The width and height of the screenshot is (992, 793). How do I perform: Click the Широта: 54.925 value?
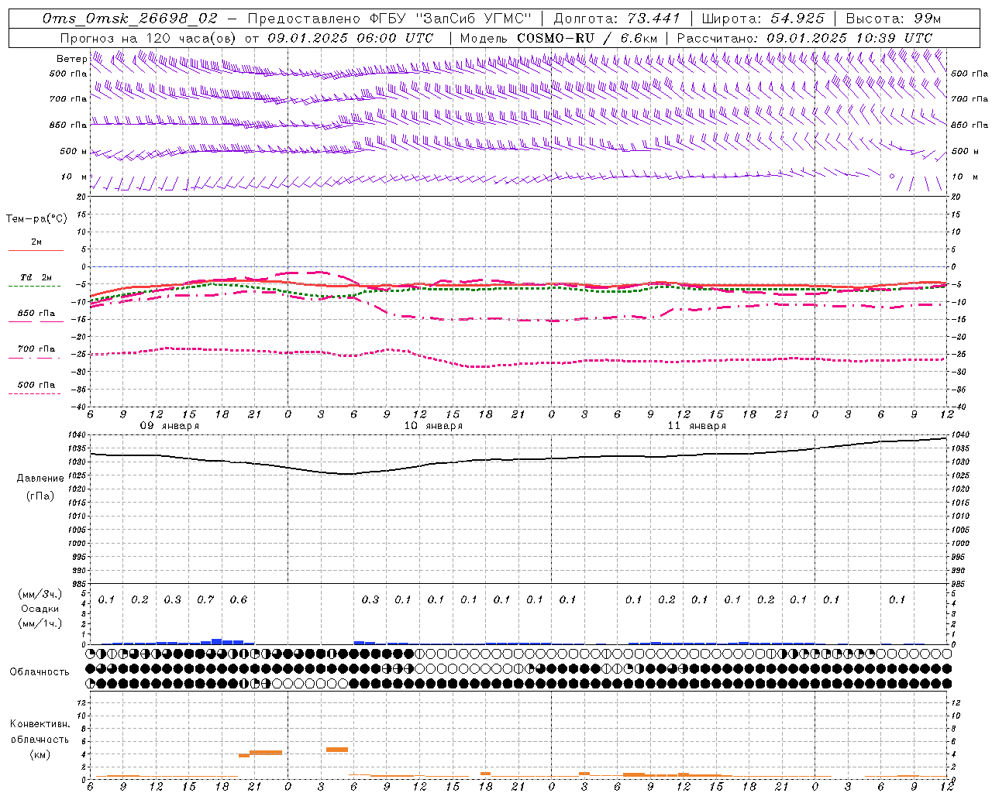pos(763,19)
